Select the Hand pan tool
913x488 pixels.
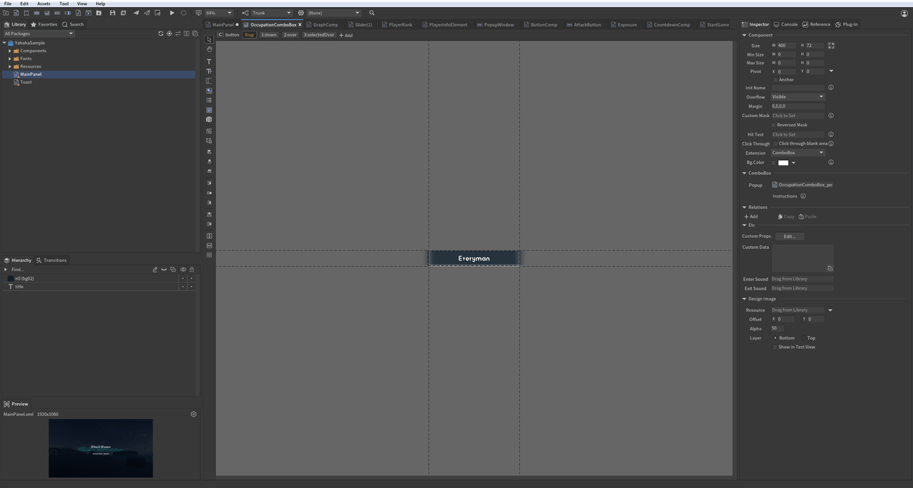209,49
